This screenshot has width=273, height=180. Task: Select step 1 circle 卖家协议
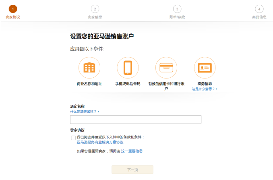pos(13,9)
